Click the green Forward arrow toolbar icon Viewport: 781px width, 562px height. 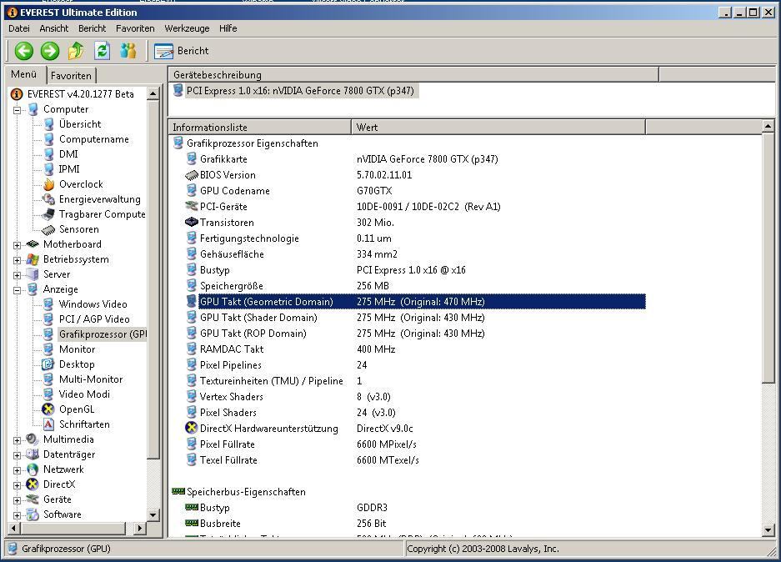point(50,50)
